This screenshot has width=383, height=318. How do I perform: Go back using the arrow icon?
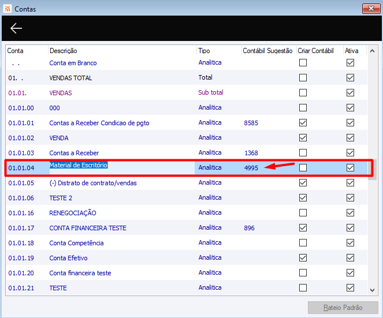(x=16, y=28)
